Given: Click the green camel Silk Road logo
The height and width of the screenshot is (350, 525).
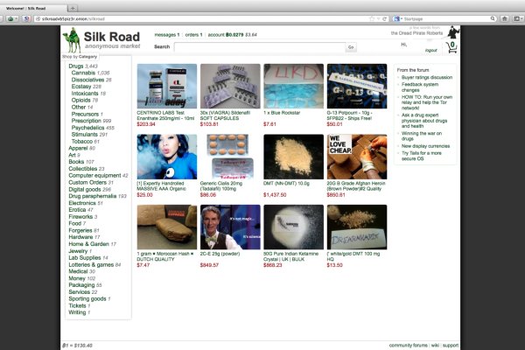Looking at the screenshot, I should [72, 40].
